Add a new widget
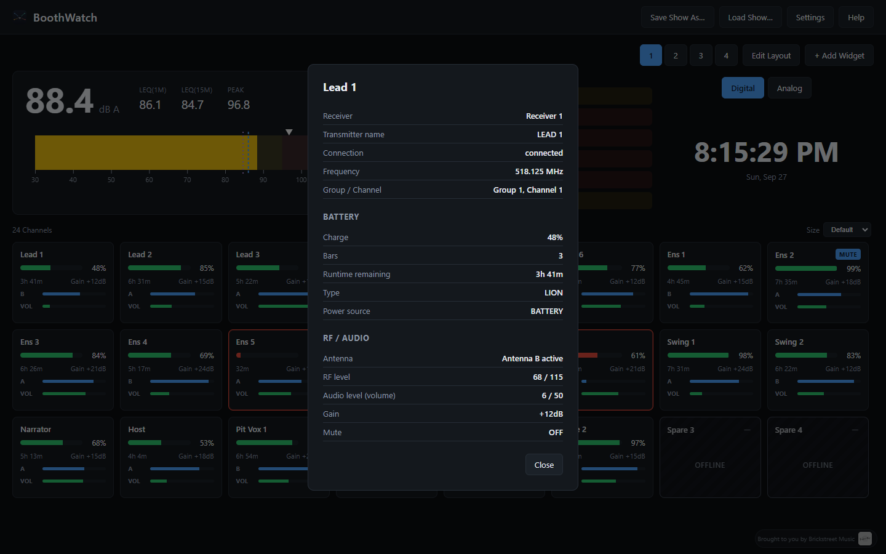Image resolution: width=886 pixels, height=554 pixels. pos(839,55)
